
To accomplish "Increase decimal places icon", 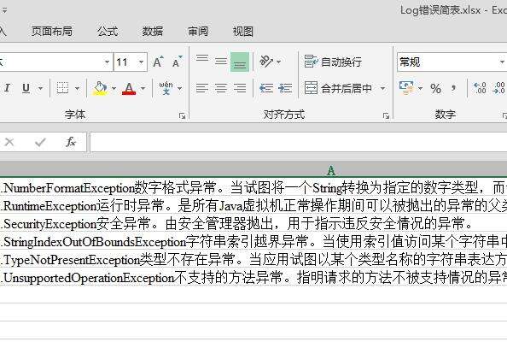I will pyautogui.click(x=480, y=88).
